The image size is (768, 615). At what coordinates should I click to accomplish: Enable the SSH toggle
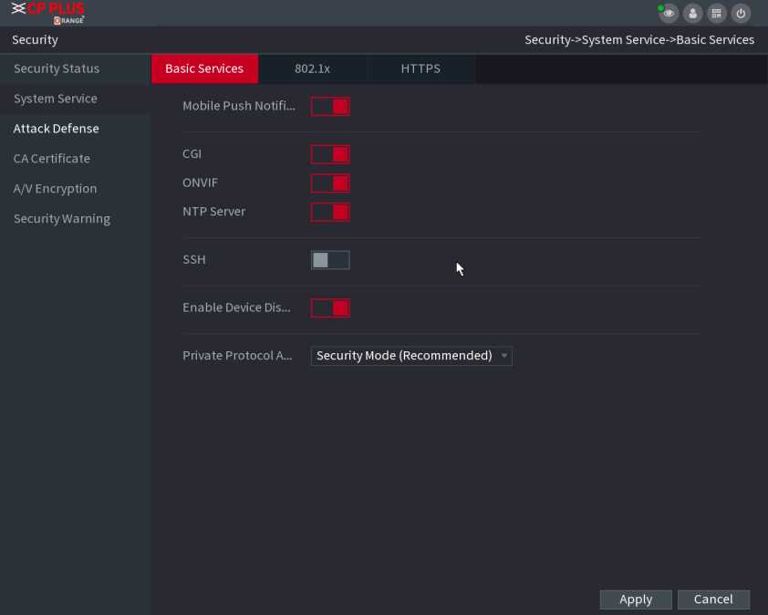coord(330,260)
